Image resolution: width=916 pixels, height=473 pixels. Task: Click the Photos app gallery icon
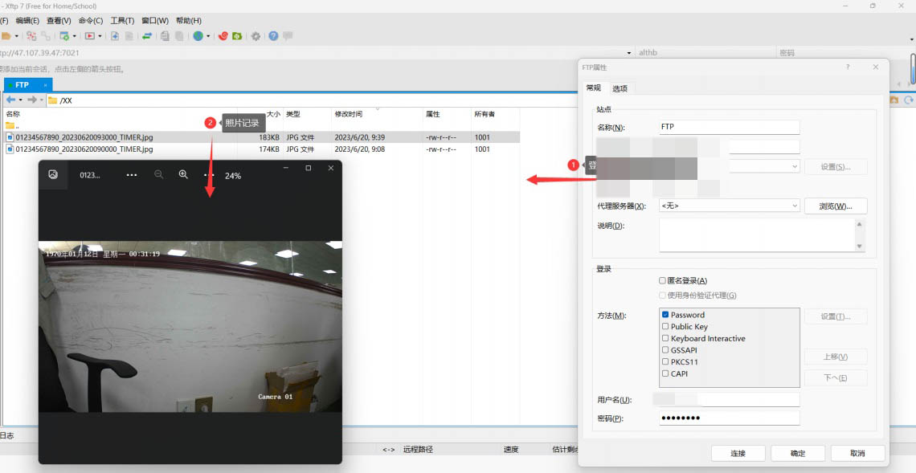[53, 174]
